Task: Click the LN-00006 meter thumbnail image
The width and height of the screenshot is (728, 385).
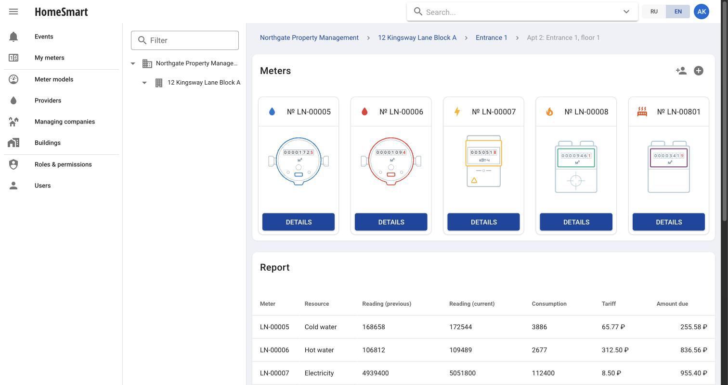Action: point(391,161)
